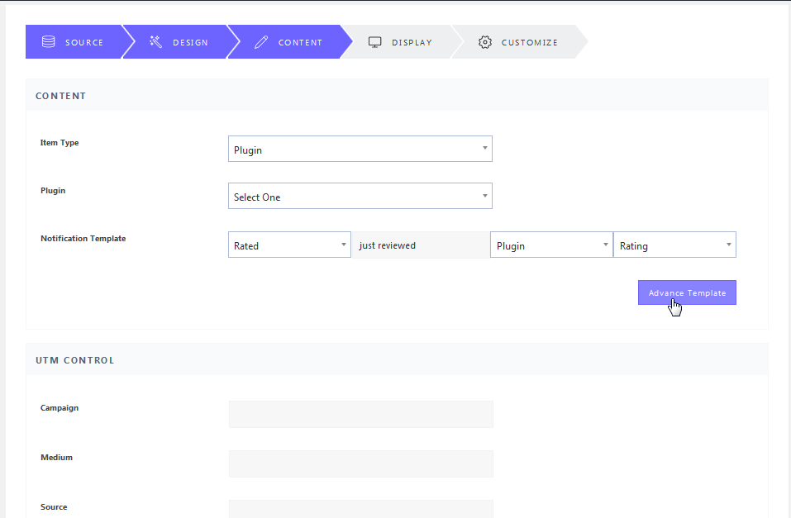
Task: Click the Campaign input field
Action: pos(361,414)
